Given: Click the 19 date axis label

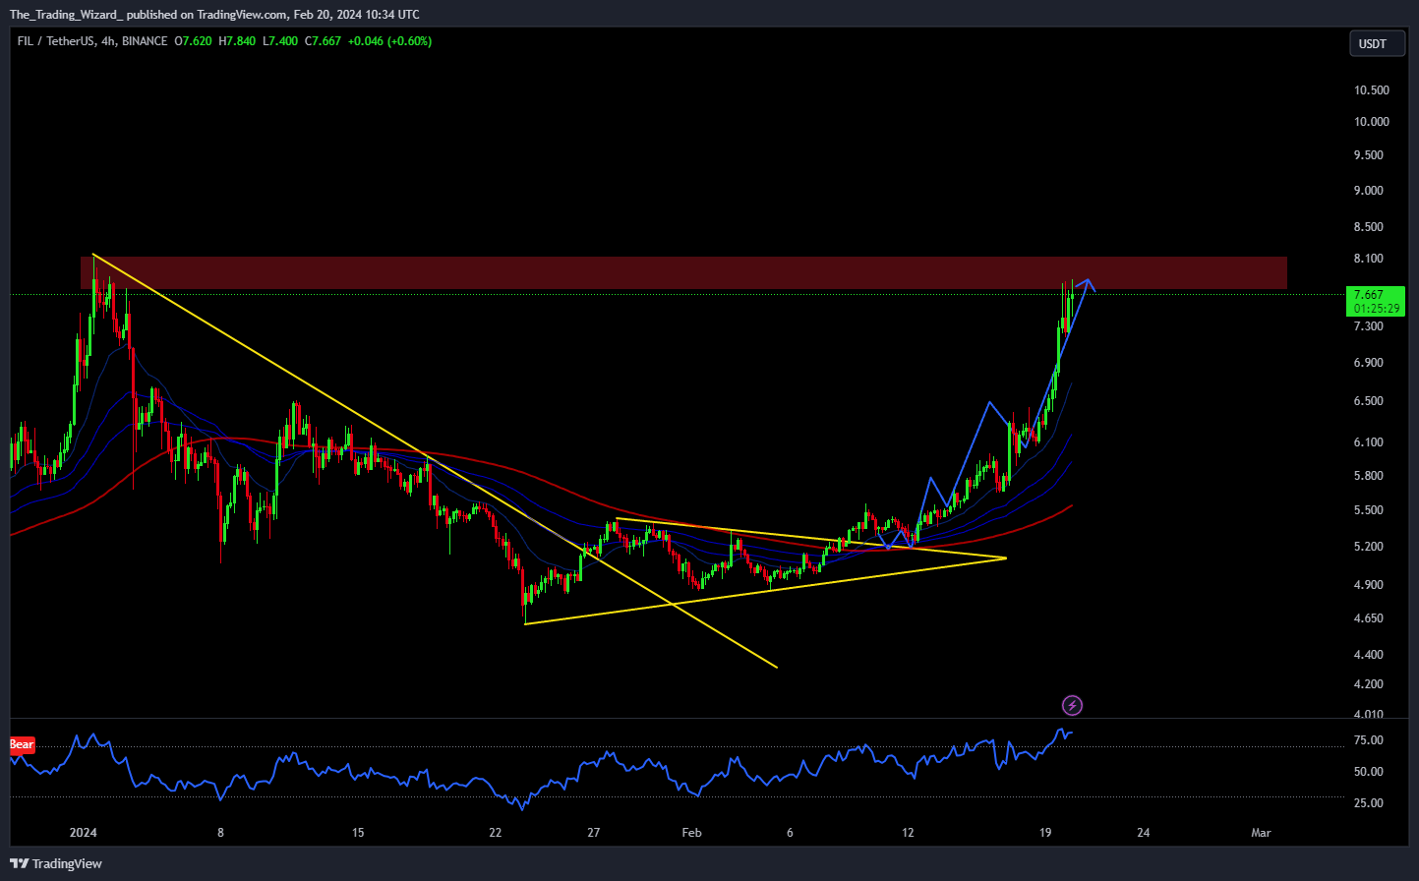Looking at the screenshot, I should click(x=1045, y=833).
